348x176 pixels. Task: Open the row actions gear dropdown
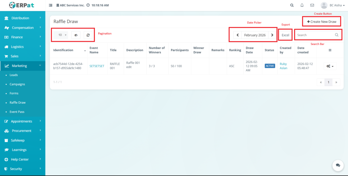point(330,66)
